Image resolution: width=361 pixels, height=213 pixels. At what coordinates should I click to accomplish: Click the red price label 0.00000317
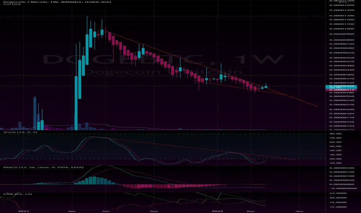[x=341, y=90]
